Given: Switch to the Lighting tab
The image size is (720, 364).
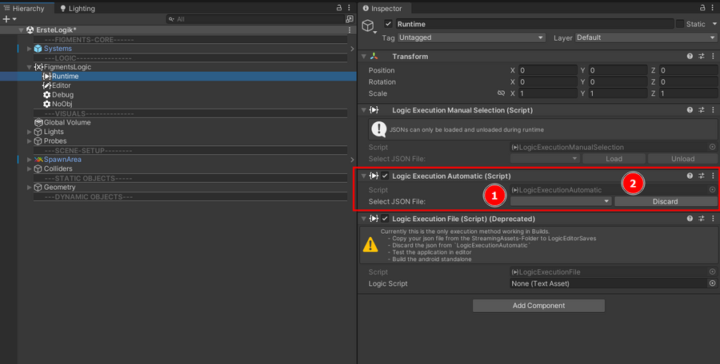Looking at the screenshot, I should (77, 8).
